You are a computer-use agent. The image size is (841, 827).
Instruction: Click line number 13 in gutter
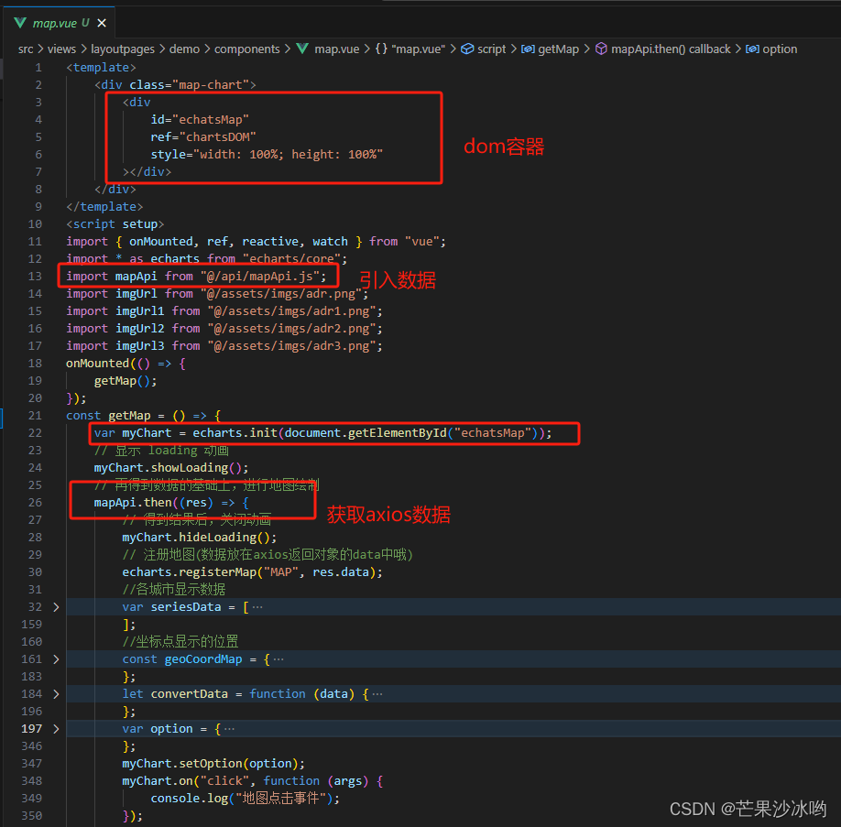point(35,277)
